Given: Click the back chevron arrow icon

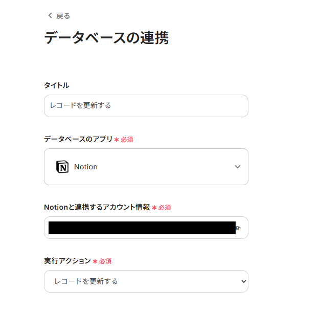Looking at the screenshot, I should click(x=50, y=16).
